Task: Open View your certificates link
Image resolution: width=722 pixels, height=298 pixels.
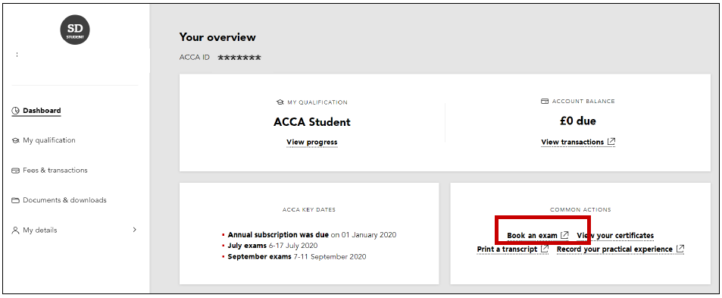Action: pyautogui.click(x=615, y=235)
